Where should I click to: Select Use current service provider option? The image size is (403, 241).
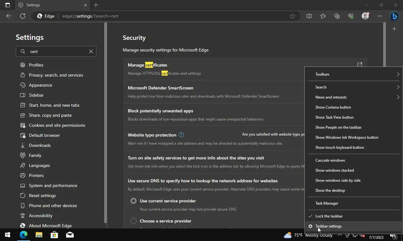(133, 201)
